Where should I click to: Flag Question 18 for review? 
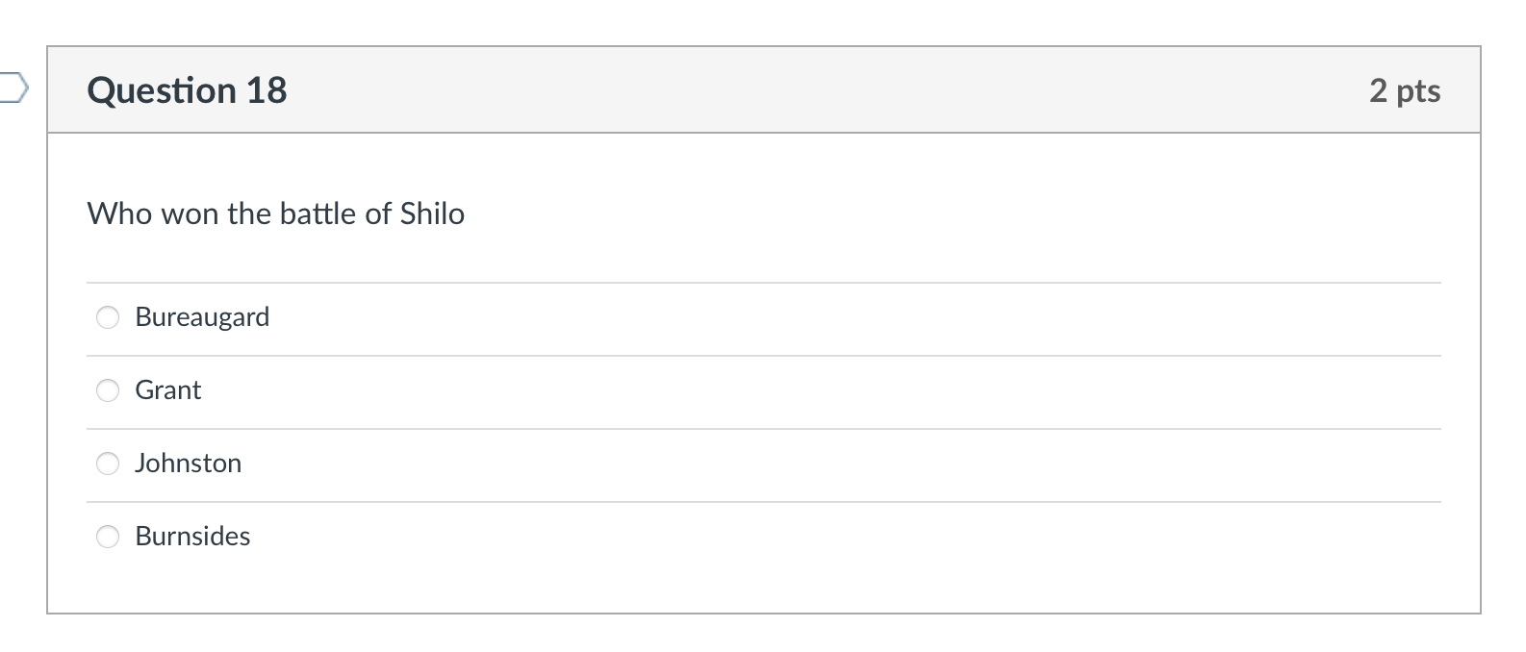pyautogui.click(x=12, y=88)
